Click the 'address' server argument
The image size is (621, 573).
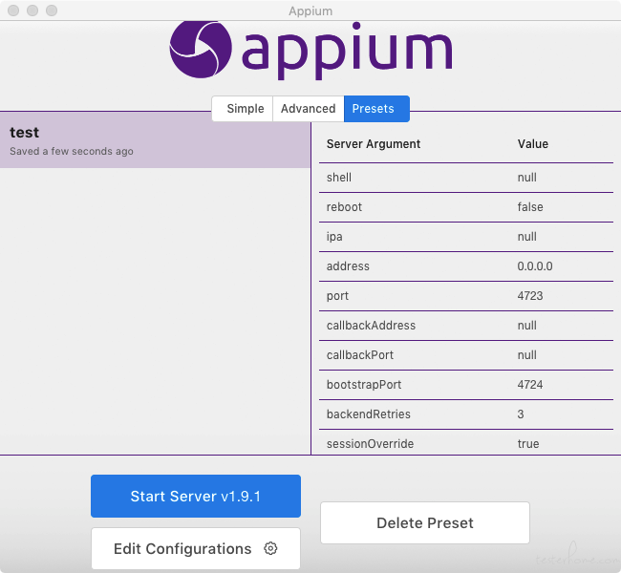coord(348,266)
